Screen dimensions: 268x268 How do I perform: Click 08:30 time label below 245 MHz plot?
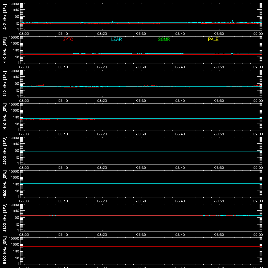coord(141,34)
